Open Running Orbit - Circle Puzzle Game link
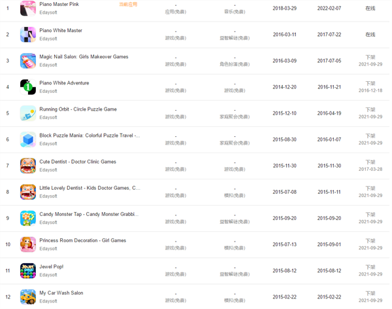The height and width of the screenshot is (309, 392). (78, 109)
